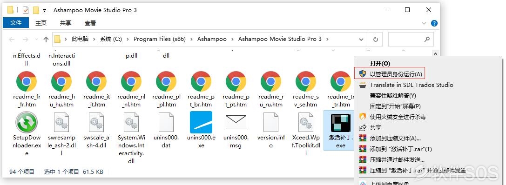Click 系统 (C:) in the address path

(x=111, y=39)
